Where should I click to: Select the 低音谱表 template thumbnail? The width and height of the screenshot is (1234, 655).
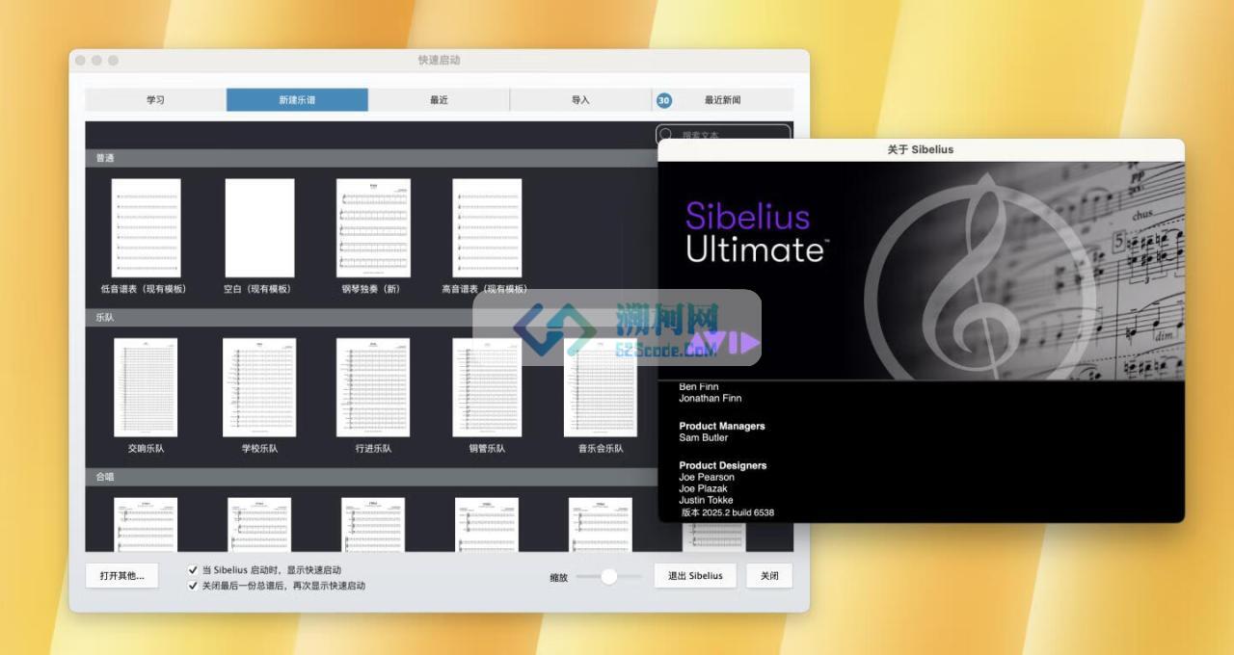point(146,227)
